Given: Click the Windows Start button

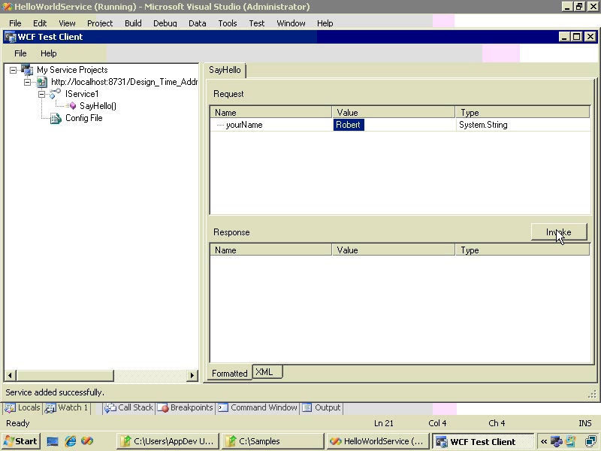Looking at the screenshot, I should [21, 441].
